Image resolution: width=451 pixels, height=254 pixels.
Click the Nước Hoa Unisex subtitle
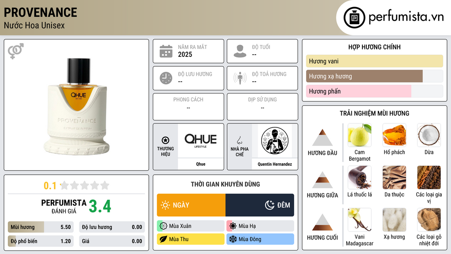pyautogui.click(x=34, y=25)
